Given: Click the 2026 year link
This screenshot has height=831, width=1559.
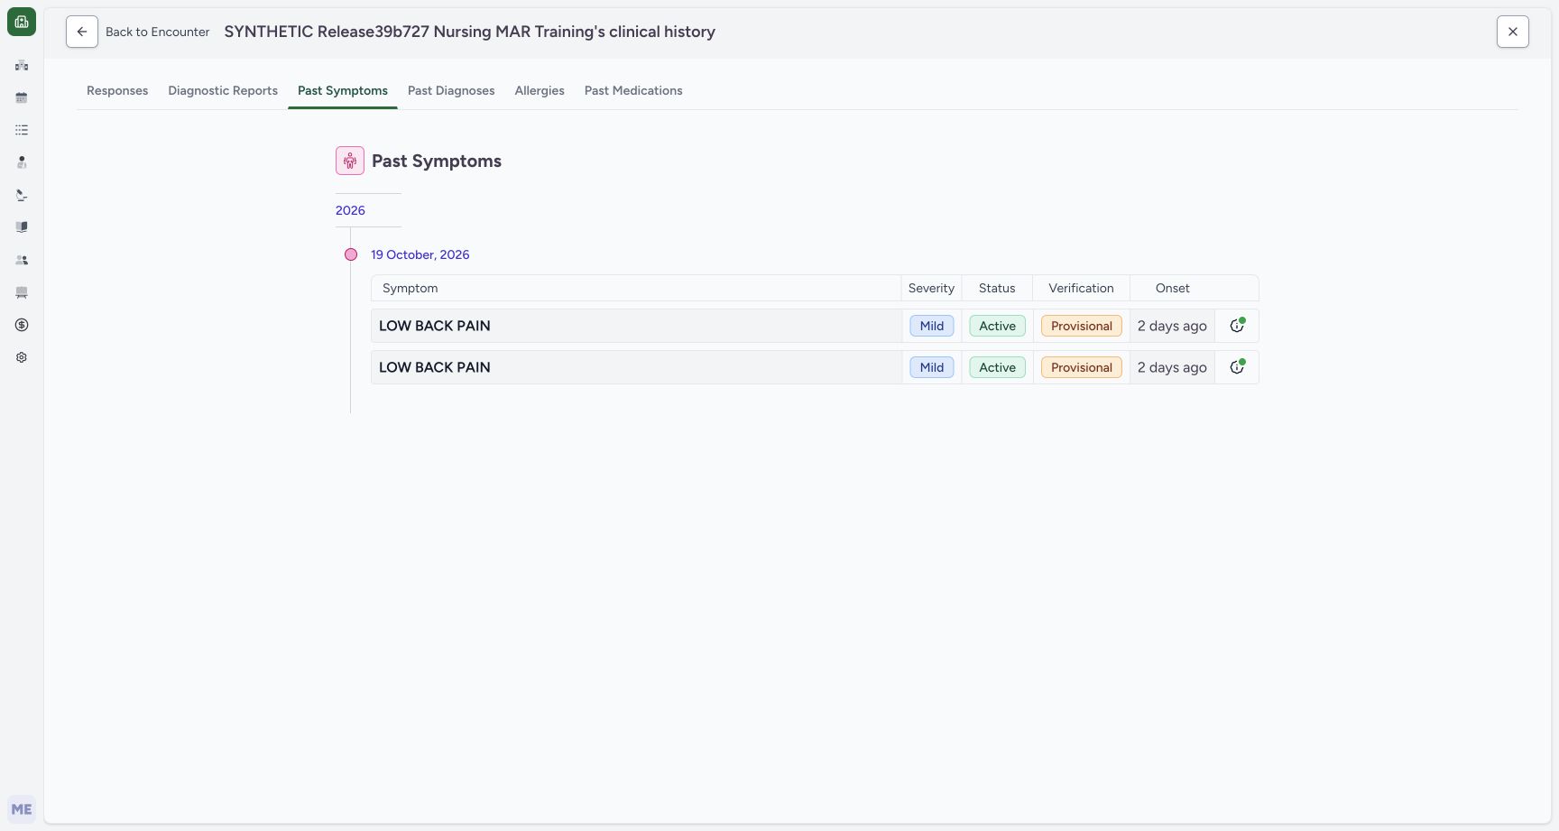Looking at the screenshot, I should tap(350, 210).
